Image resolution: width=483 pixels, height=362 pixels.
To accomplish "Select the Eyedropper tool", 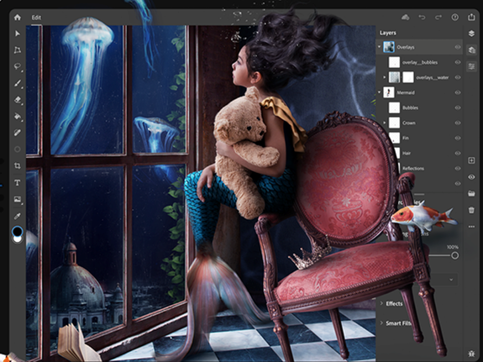I will point(17,216).
